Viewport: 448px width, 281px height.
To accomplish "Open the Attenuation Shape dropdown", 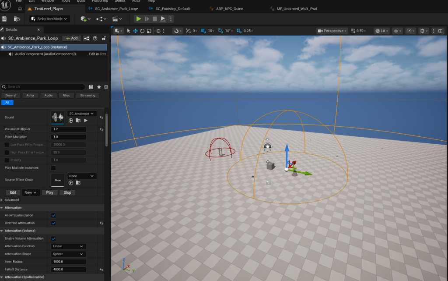I will 68,254.
